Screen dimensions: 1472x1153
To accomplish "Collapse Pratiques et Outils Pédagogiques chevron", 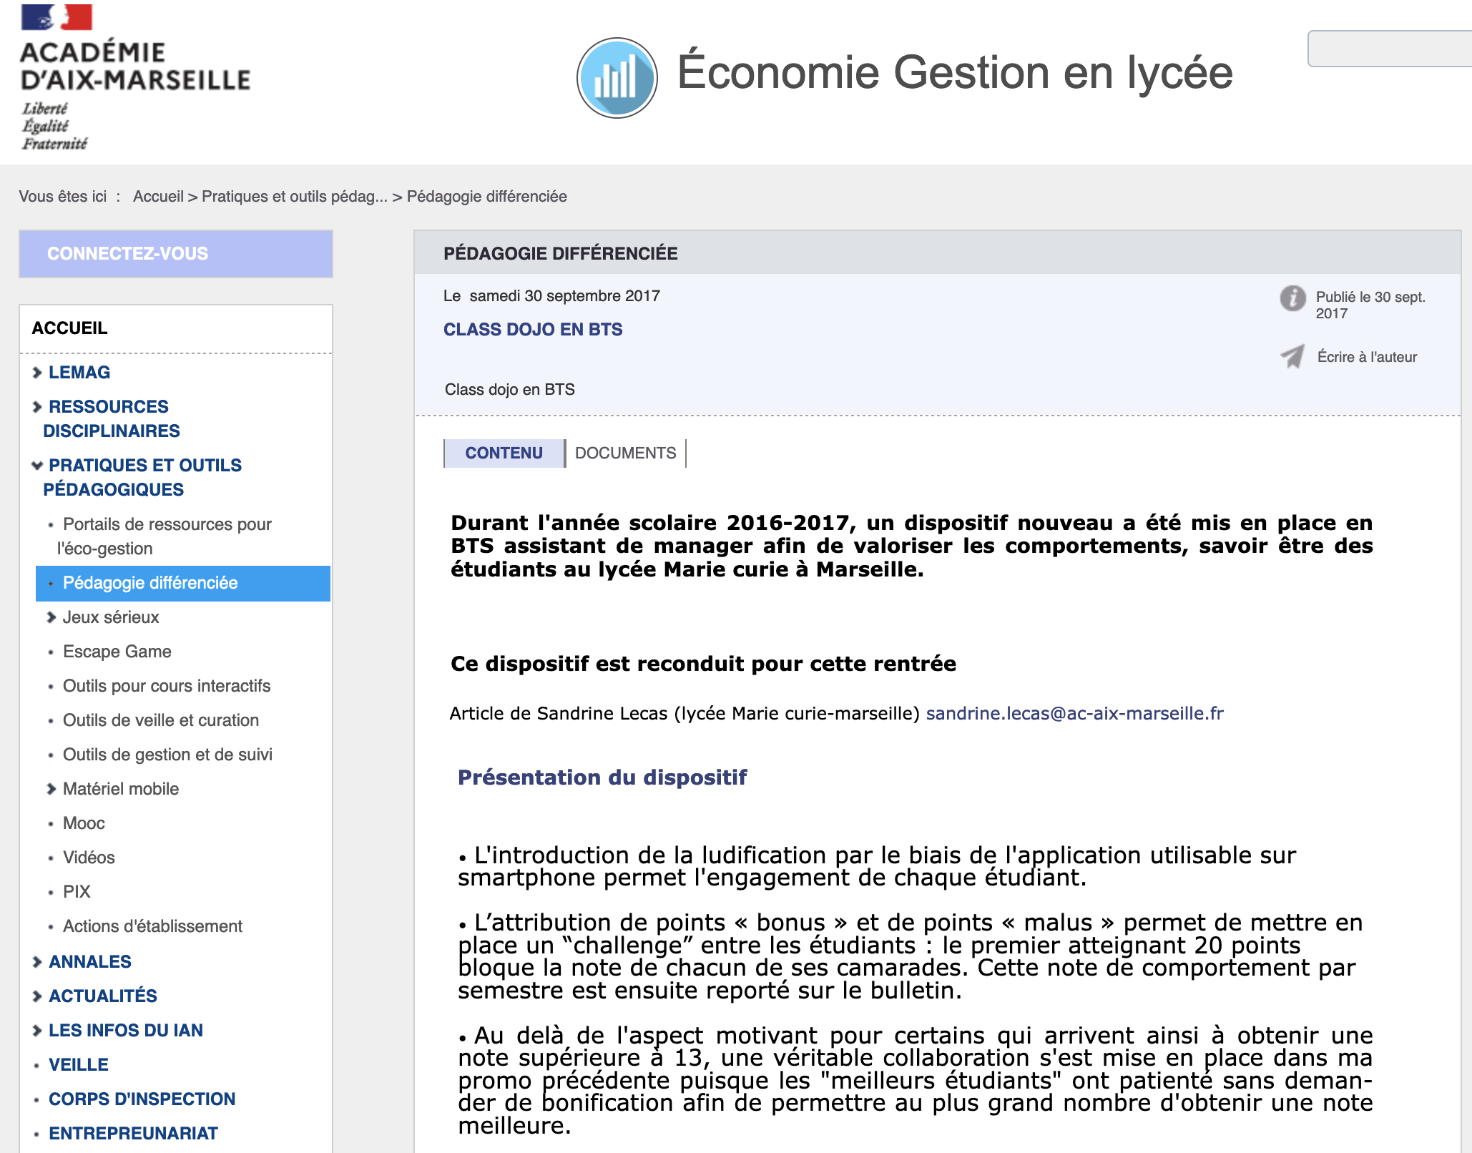I will click(37, 466).
